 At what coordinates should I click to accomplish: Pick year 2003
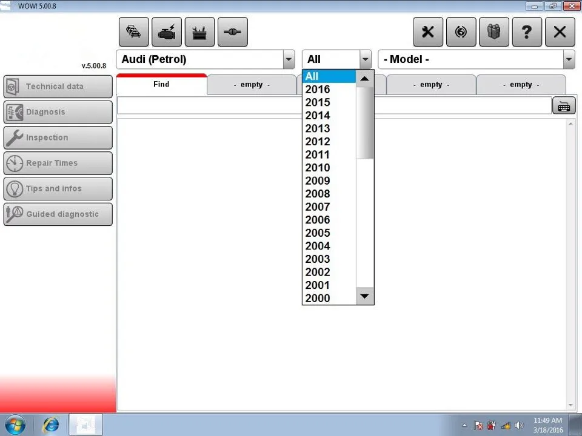click(329, 259)
